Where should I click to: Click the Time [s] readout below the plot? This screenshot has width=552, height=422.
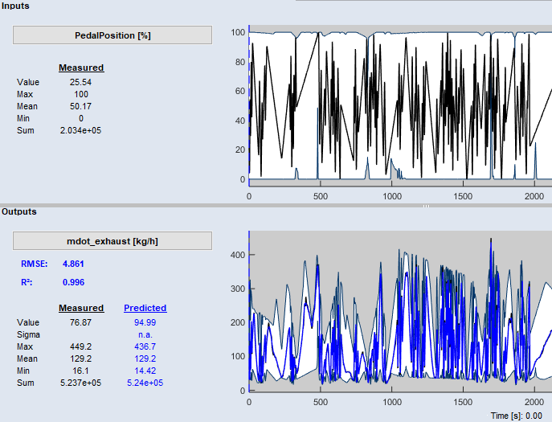point(518,416)
